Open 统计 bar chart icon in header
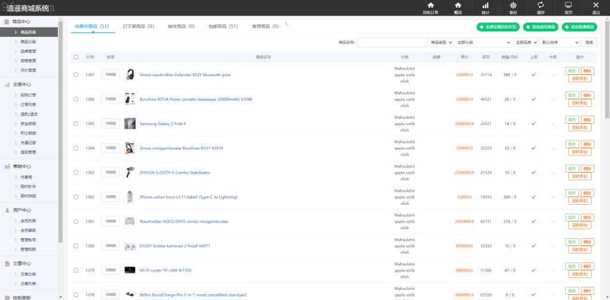This screenshot has height=300, width=610. point(485,6)
